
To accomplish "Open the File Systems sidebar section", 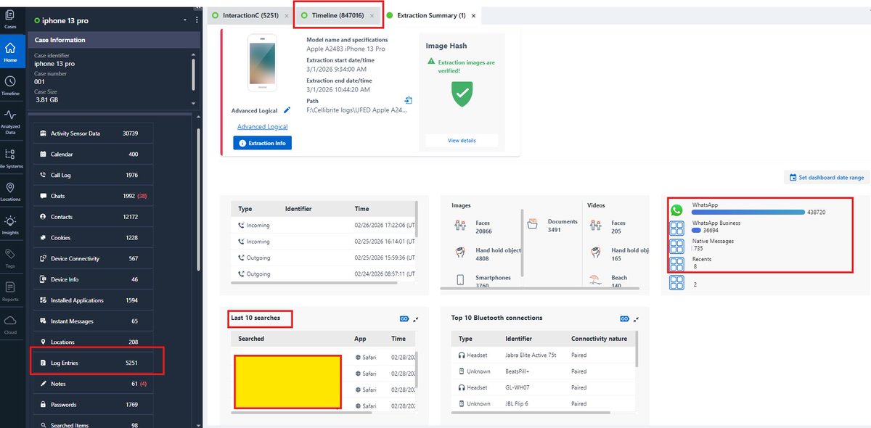I will [10, 158].
